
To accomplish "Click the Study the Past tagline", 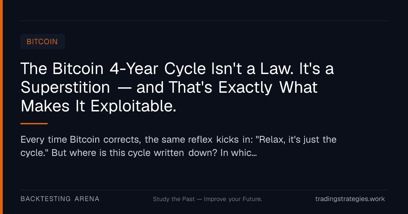I will click(x=207, y=199).
